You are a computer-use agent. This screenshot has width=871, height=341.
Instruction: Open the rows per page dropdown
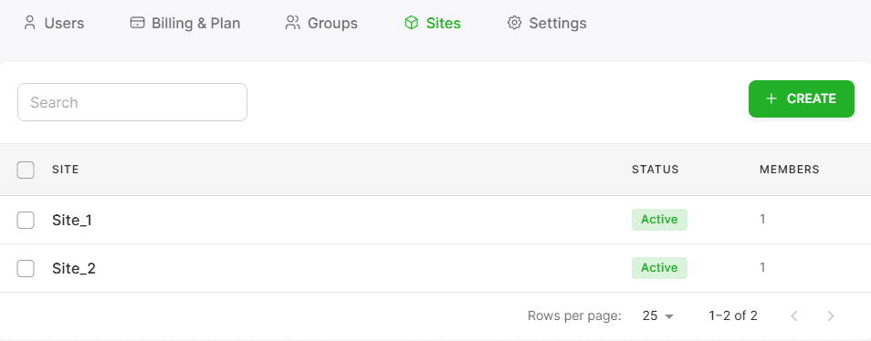[x=657, y=316]
